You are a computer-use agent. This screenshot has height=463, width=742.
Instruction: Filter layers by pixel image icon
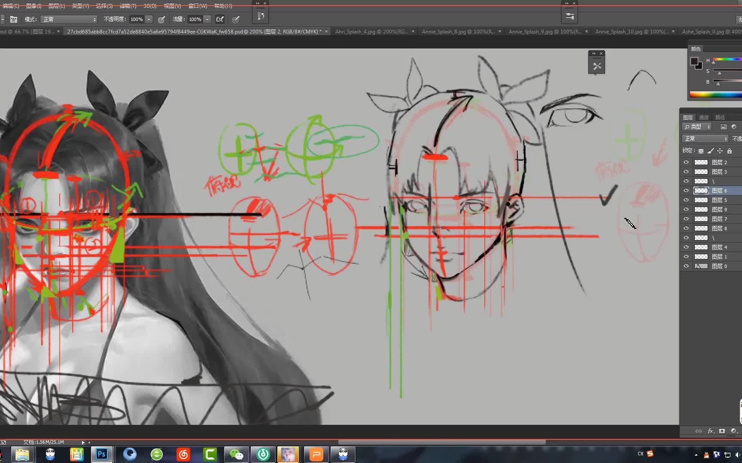[x=724, y=127]
